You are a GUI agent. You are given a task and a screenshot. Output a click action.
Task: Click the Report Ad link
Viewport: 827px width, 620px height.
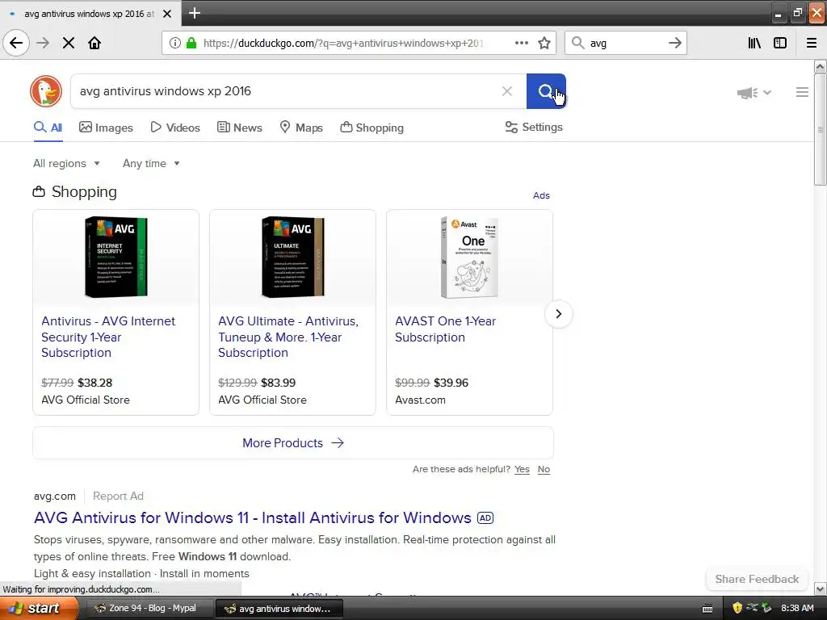click(x=118, y=496)
